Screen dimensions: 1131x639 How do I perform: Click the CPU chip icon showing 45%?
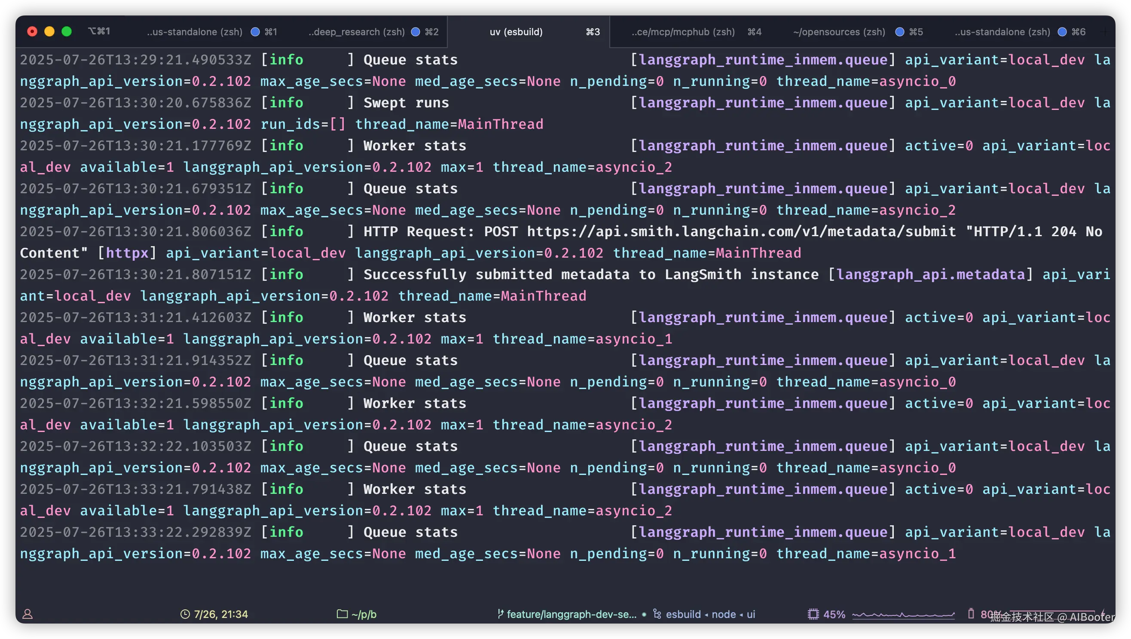[813, 614]
